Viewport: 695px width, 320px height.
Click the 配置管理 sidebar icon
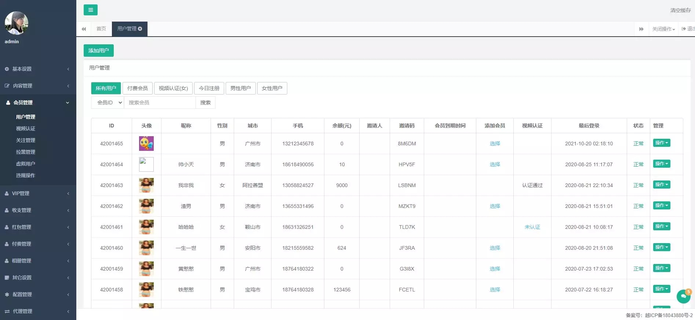pyautogui.click(x=7, y=294)
